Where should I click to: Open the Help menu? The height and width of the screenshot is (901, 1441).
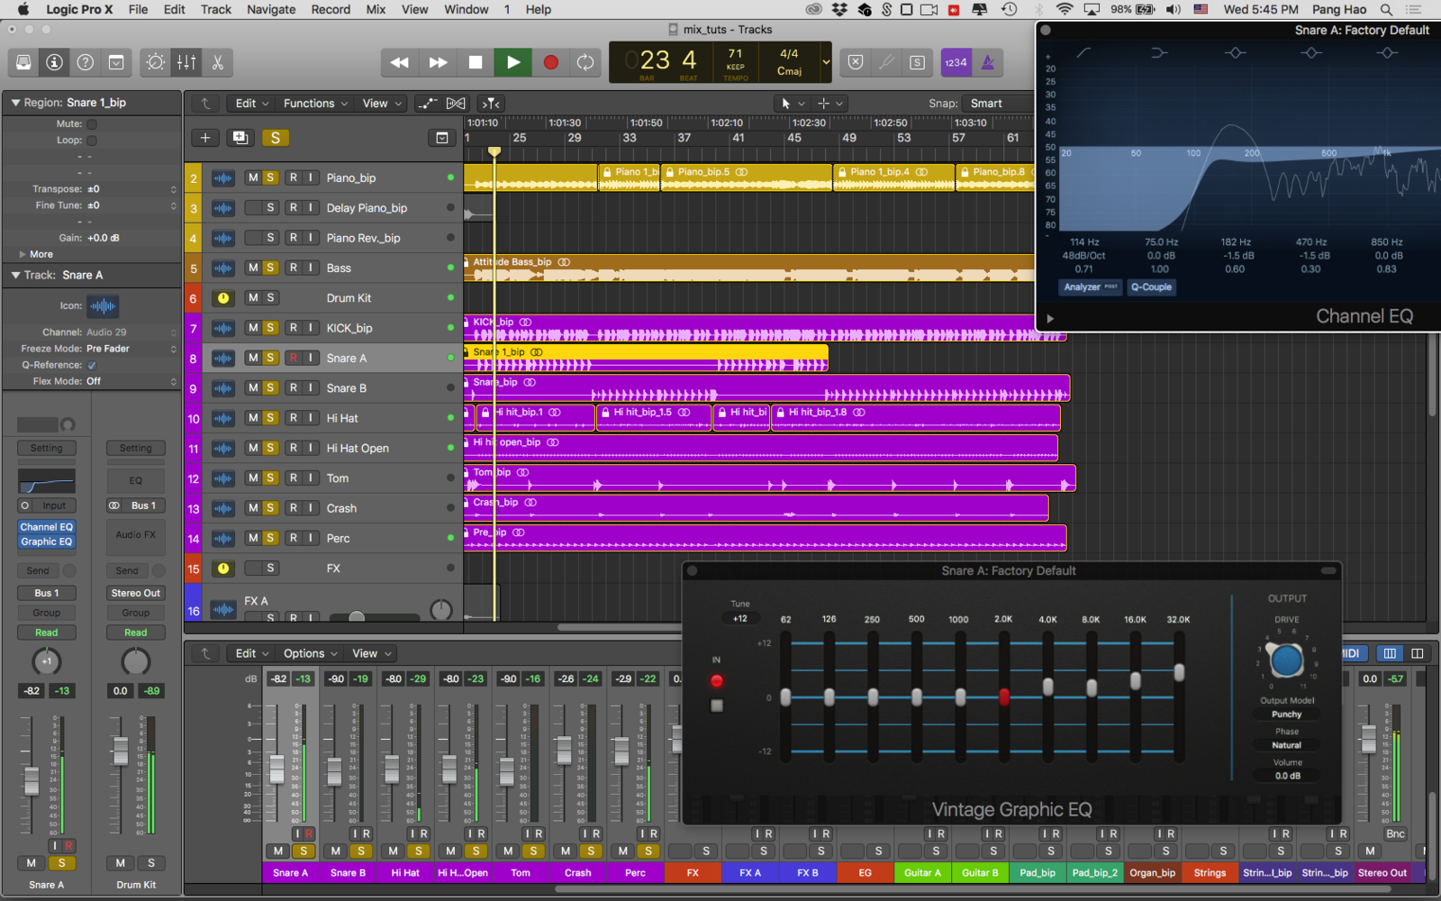(539, 9)
